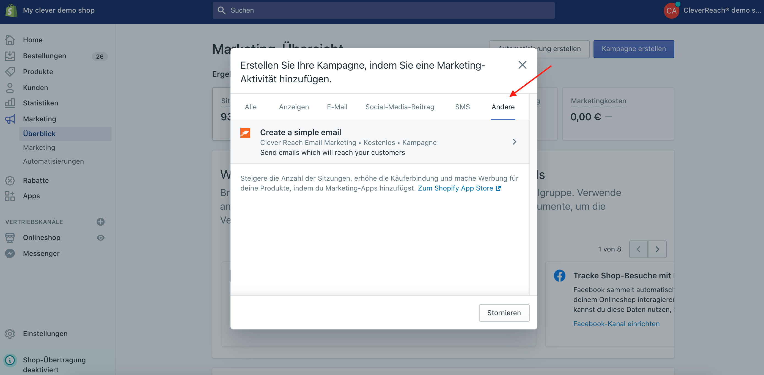Add a sales channel with plus icon
This screenshot has width=764, height=375.
pyautogui.click(x=101, y=222)
